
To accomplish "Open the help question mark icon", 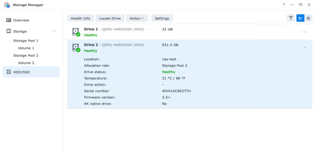I will 284,5.
